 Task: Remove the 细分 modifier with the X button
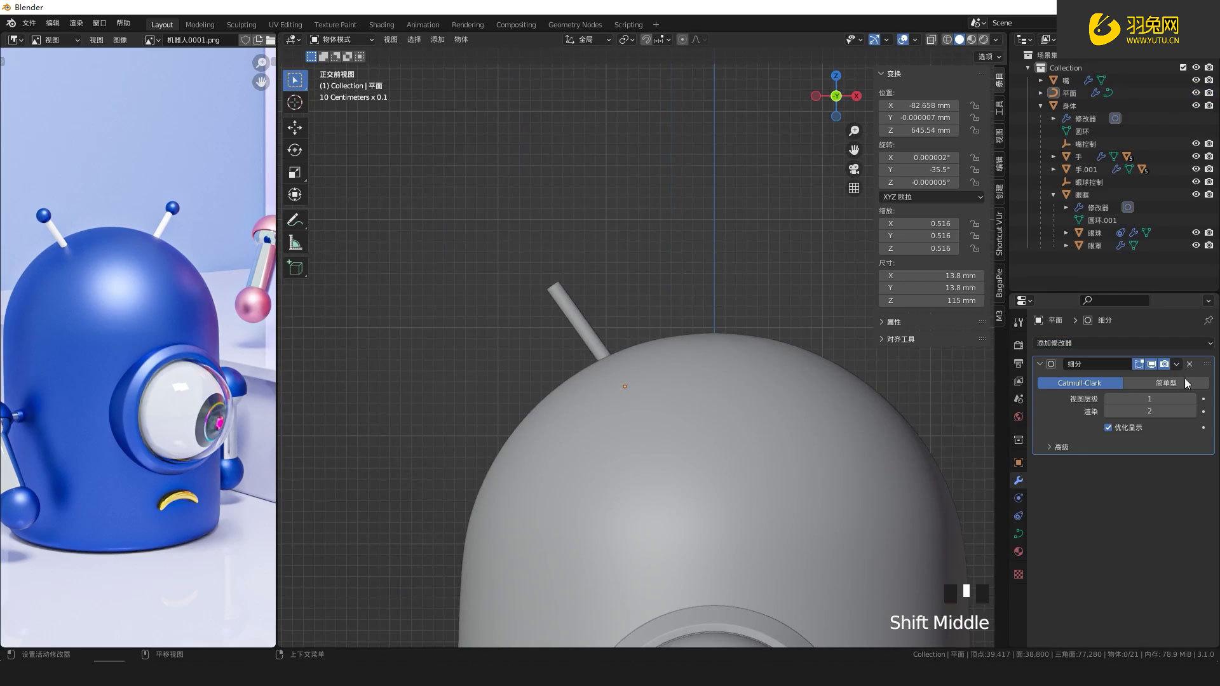point(1189,364)
